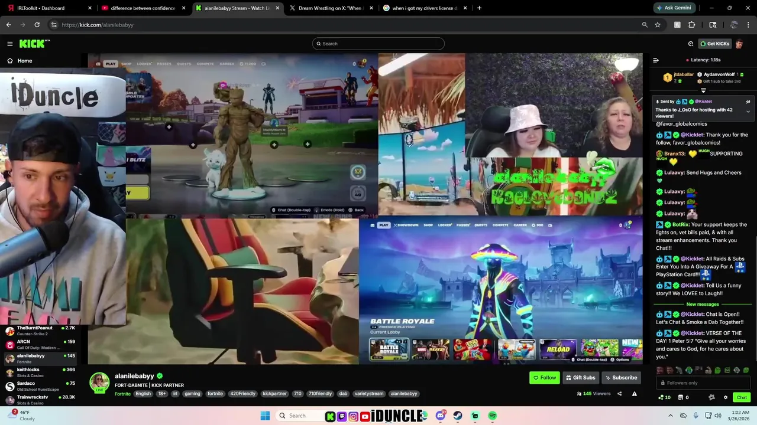Open chat settings gear icon

726,397
